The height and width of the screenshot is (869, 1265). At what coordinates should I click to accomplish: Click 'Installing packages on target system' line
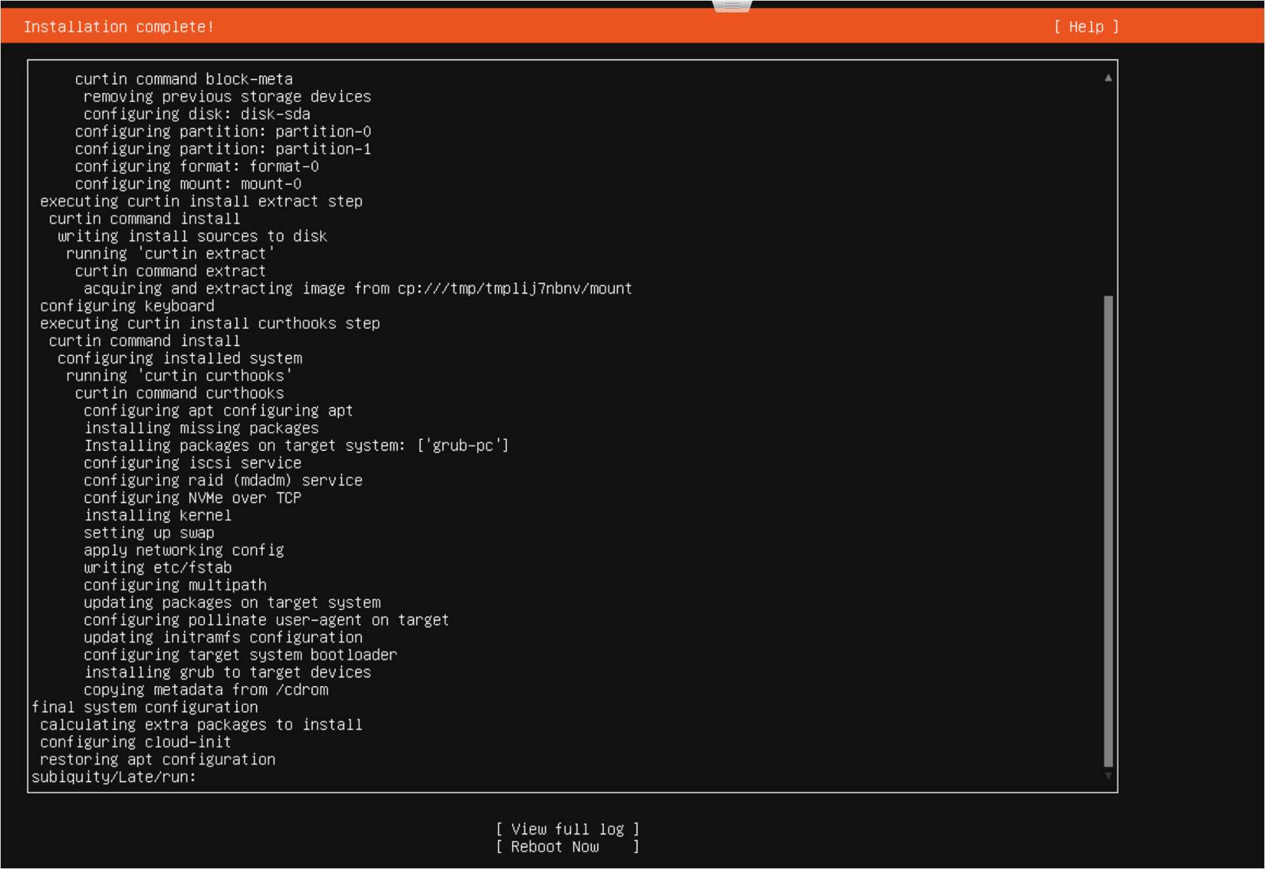coord(296,445)
